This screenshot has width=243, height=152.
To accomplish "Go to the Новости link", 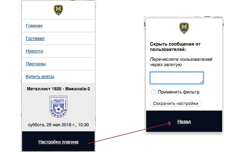I will click(x=35, y=51).
